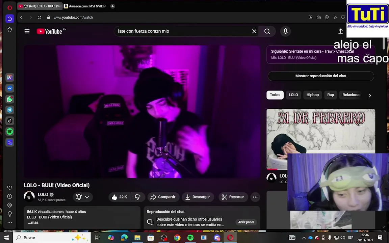The width and height of the screenshot is (389, 243).
Task: Open Telegram in Opera sidebar
Action: pos(10,110)
